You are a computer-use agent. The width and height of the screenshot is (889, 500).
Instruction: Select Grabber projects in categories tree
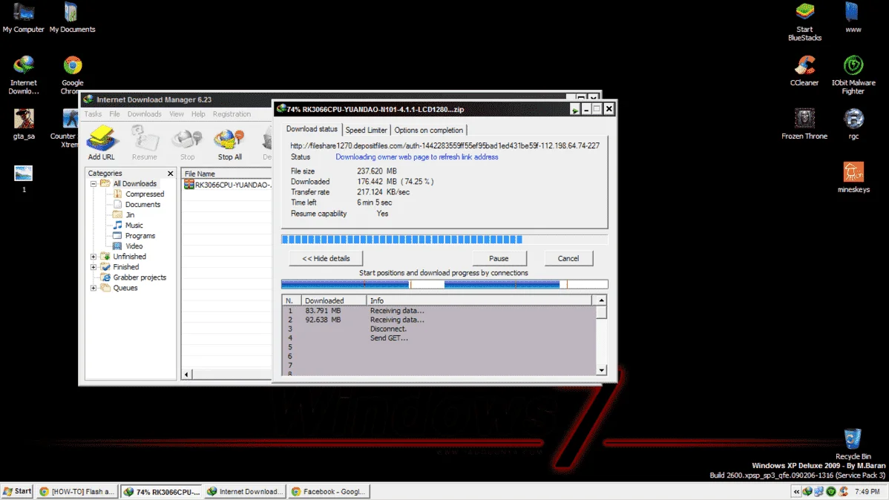tap(140, 277)
